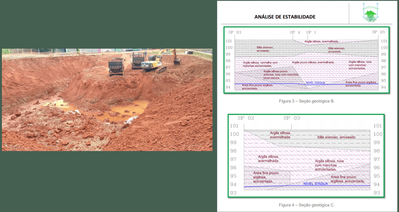The image size is (399, 212).
Task: Click the Figura 4 – Seção geológica C caption
Action: 307,205
